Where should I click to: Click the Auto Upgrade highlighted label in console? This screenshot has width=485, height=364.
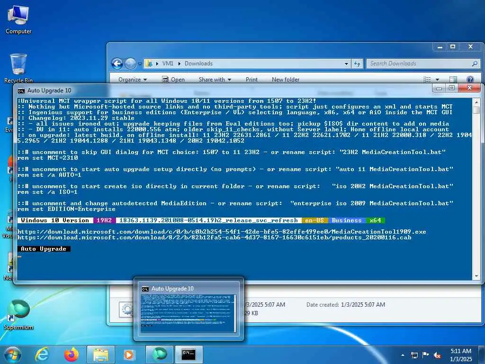(x=44, y=249)
